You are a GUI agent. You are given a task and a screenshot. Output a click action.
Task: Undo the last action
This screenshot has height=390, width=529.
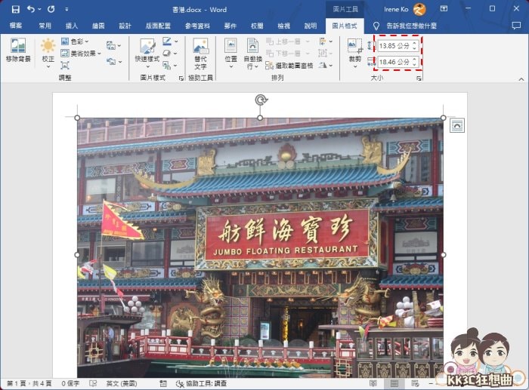[31, 9]
